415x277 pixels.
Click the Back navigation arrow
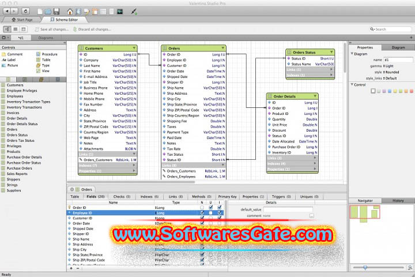7,11
